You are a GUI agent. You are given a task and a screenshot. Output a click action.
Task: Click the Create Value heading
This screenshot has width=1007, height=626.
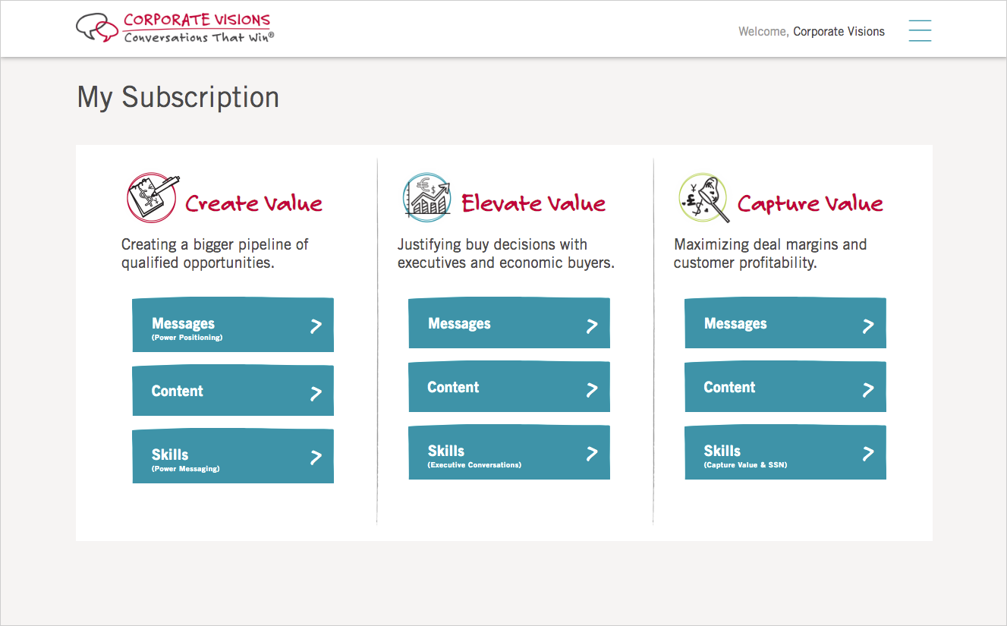pos(254,203)
